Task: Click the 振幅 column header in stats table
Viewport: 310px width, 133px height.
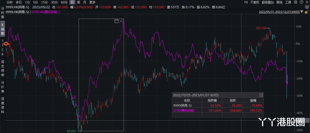Action: 253,100
